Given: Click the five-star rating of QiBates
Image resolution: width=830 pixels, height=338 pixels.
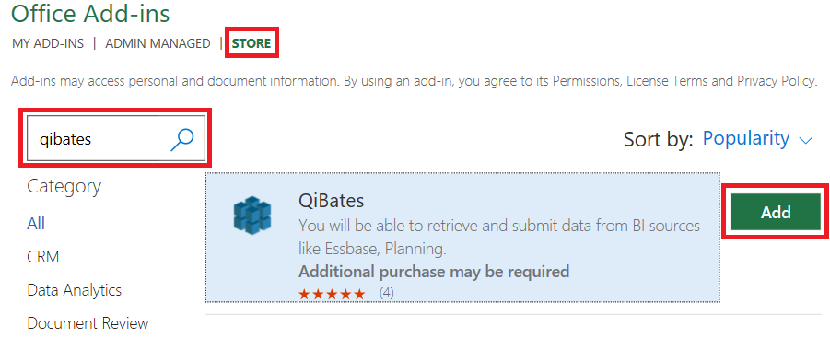Looking at the screenshot, I should tap(332, 294).
